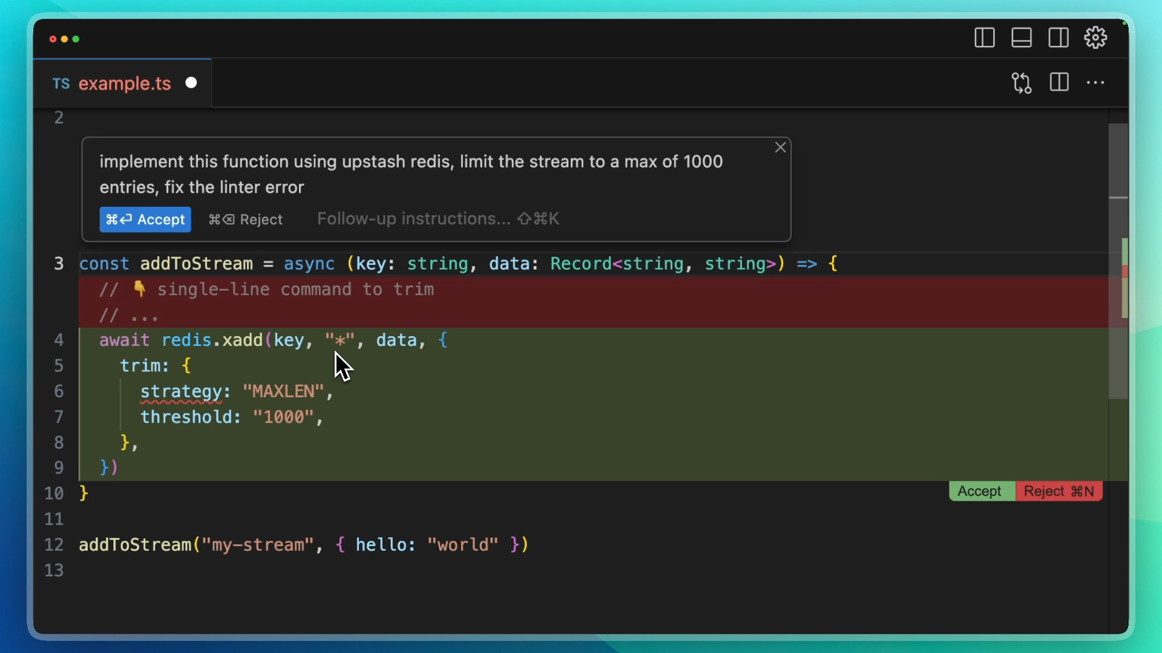Click the underlined strategy property

(181, 391)
